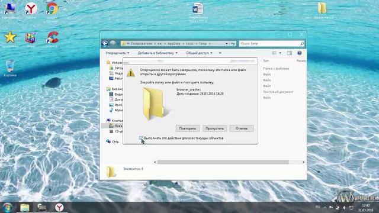Click the Размер column header
This screenshot has height=213, width=379.
coord(301,61)
